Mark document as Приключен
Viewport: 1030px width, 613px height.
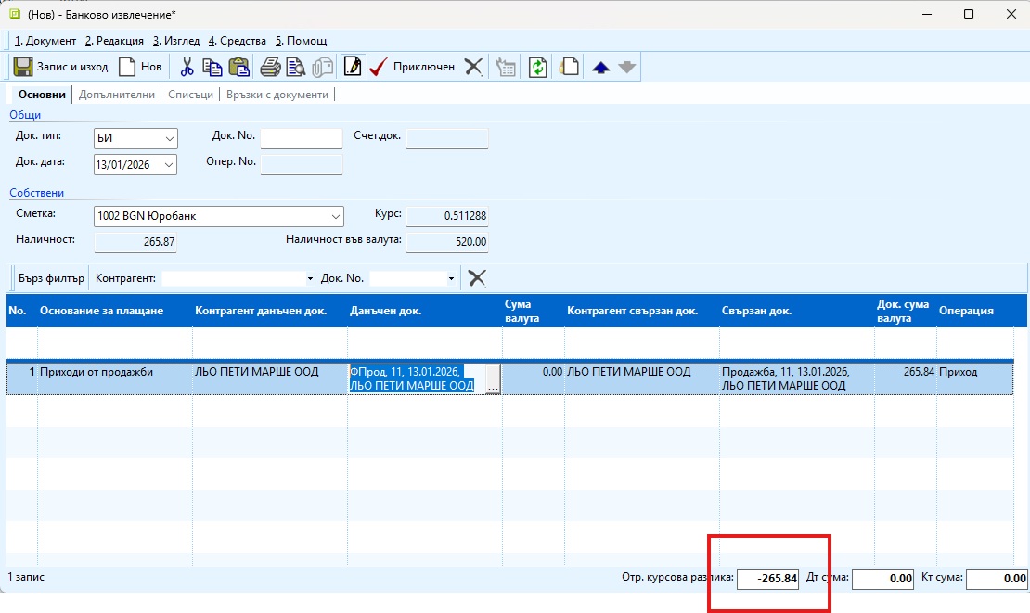click(412, 67)
